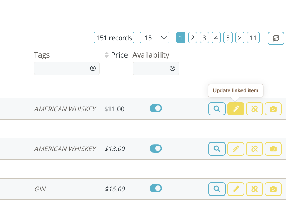Open magnifier icon in $13.00 row
The height and width of the screenshot is (217, 298).
[217, 149]
